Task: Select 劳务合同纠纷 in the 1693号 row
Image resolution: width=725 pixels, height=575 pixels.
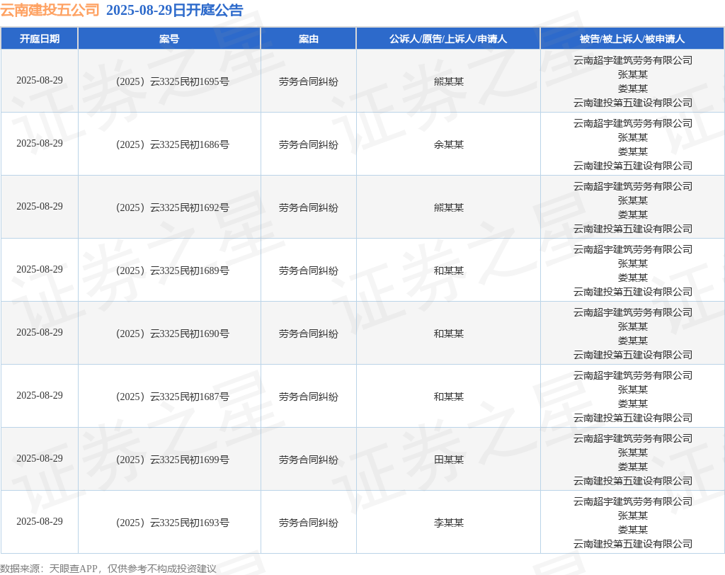Action: (309, 523)
